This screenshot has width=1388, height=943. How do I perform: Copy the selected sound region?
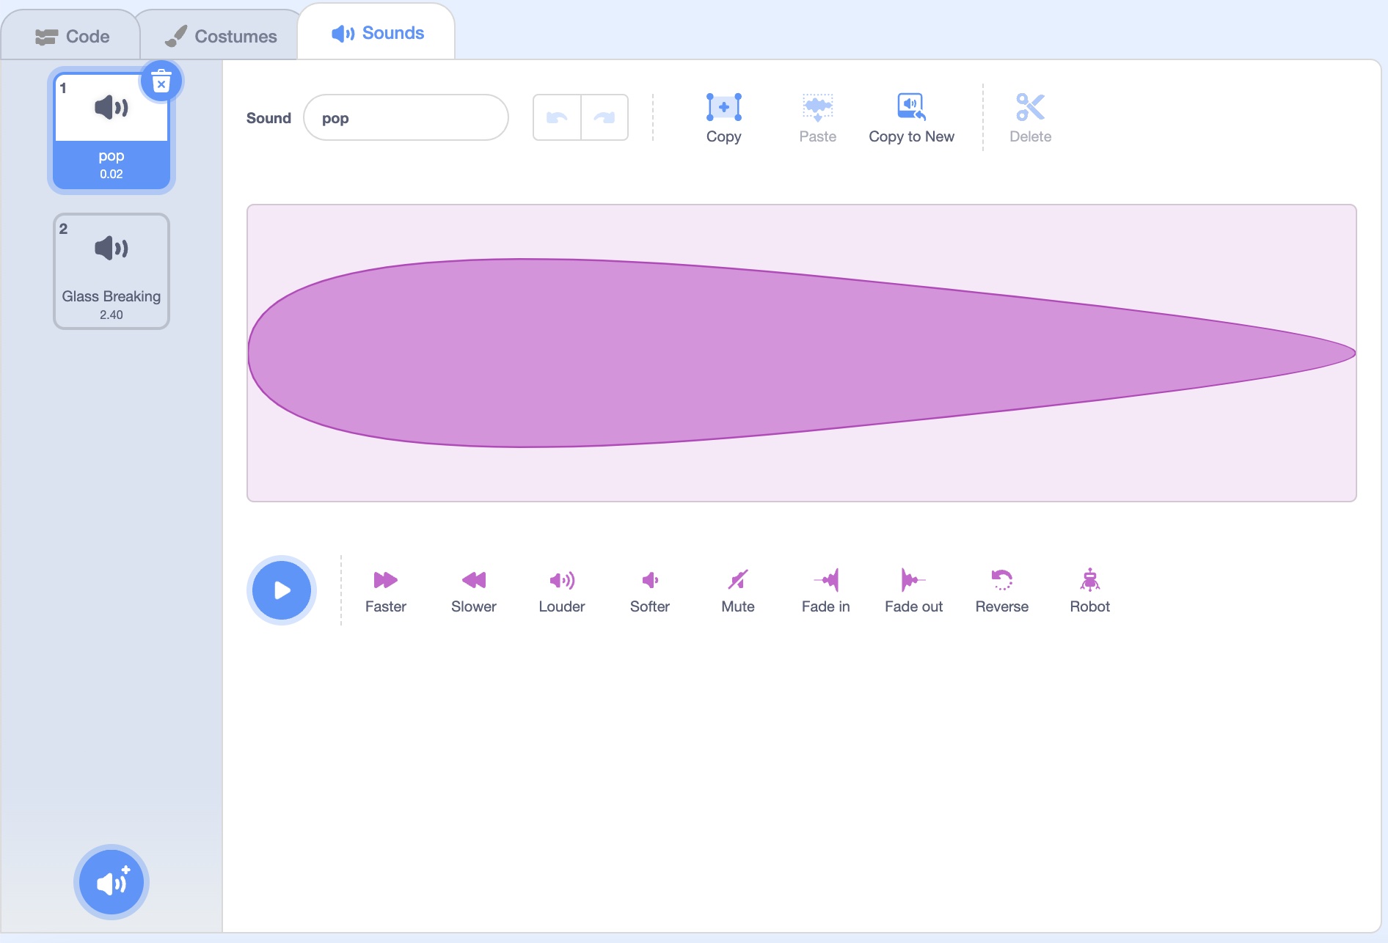[723, 118]
